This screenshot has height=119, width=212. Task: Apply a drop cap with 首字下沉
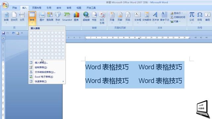[165, 18]
